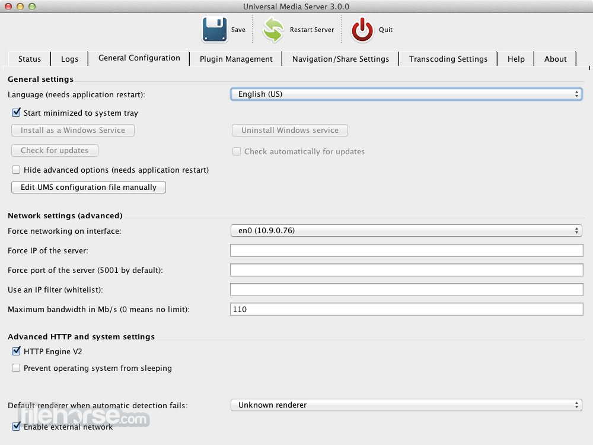The image size is (593, 445).
Task: Click the 'Force networking on interface:' label
Action: point(65,231)
